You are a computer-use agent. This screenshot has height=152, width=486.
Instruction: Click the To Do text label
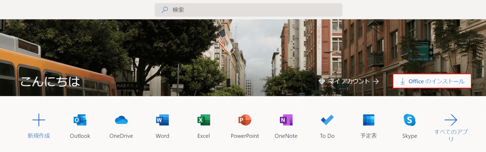pyautogui.click(x=327, y=136)
